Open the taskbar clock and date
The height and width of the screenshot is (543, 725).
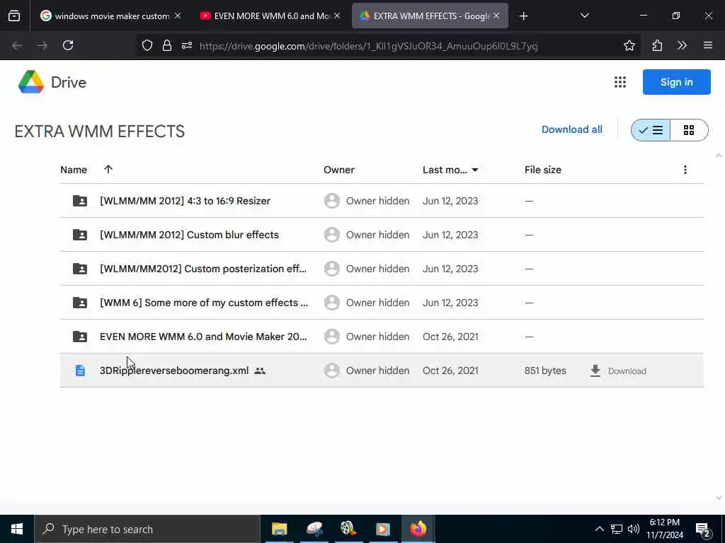[x=664, y=529]
